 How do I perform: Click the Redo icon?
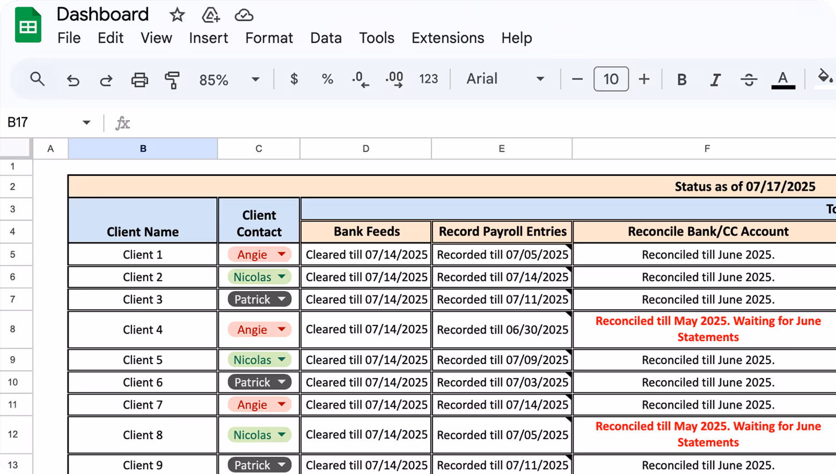pos(106,79)
